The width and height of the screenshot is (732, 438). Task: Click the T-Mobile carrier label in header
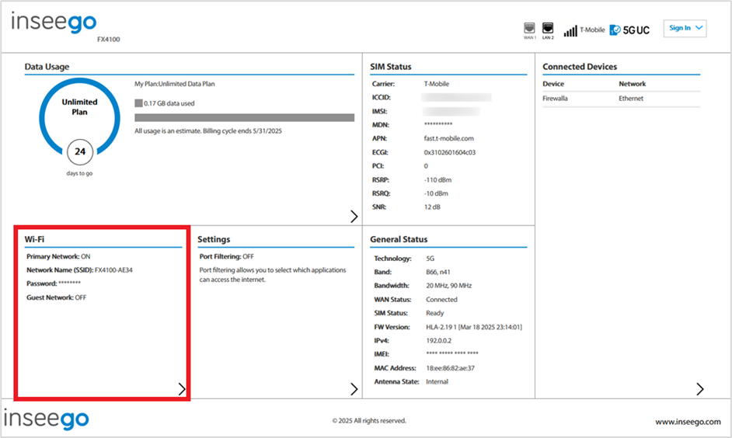click(592, 30)
